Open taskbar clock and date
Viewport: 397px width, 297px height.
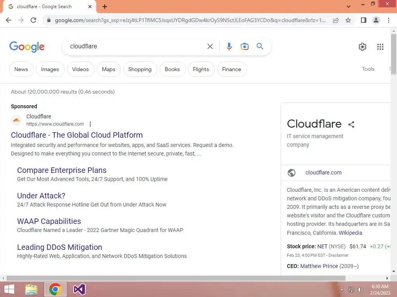(x=380, y=290)
